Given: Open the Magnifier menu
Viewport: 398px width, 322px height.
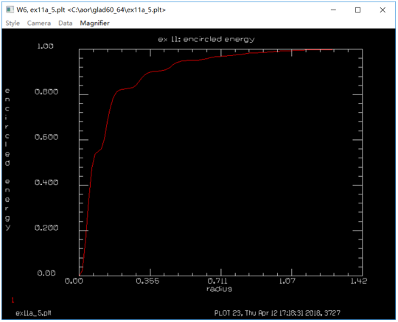Looking at the screenshot, I should (94, 23).
